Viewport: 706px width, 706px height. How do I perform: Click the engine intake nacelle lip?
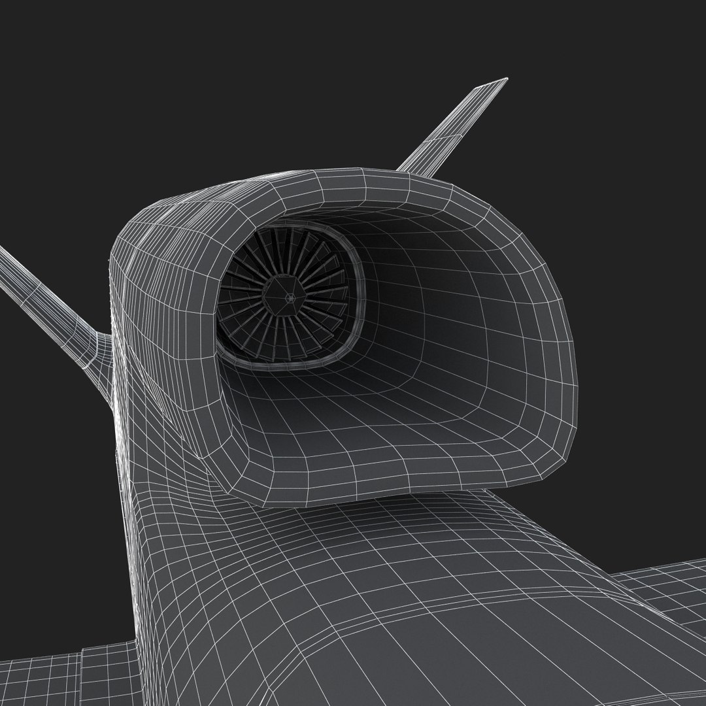(345, 337)
